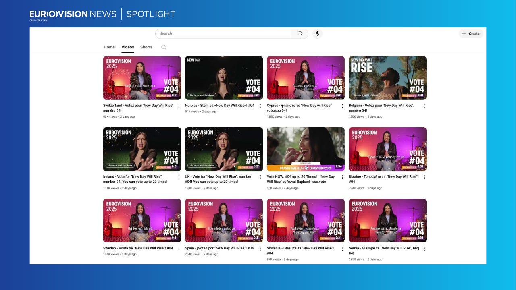The image size is (516, 290).
Task: Open more options for Belgium video
Action: 424,106
